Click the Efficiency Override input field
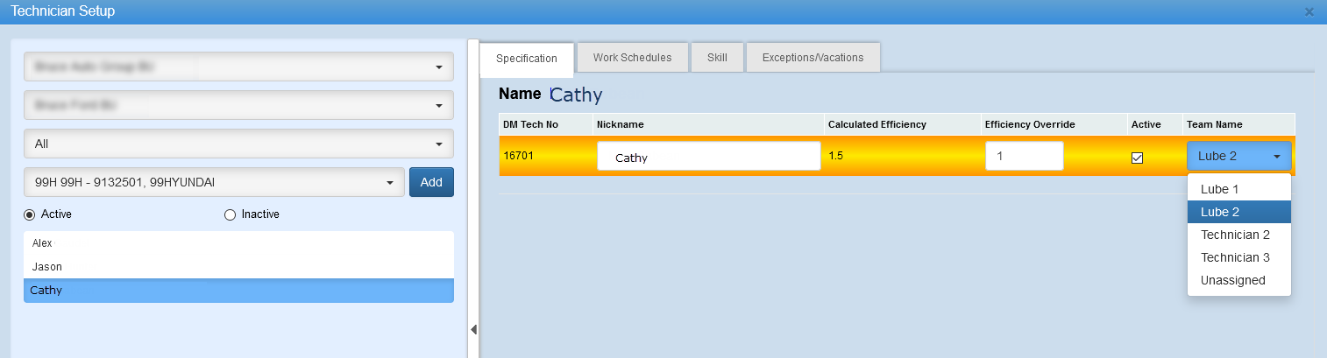 coord(1024,157)
